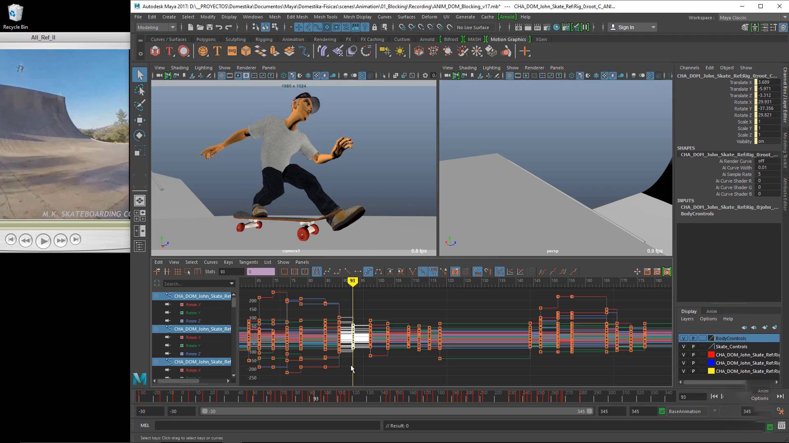Image resolution: width=789 pixels, height=443 pixels.
Task: Toggle visibility V of red CHA_DOM layer
Action: 683,355
